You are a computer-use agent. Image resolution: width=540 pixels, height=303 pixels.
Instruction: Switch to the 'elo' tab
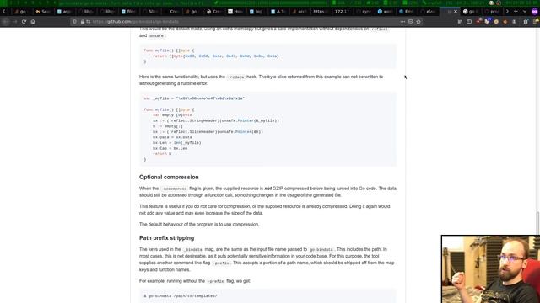click(428, 11)
